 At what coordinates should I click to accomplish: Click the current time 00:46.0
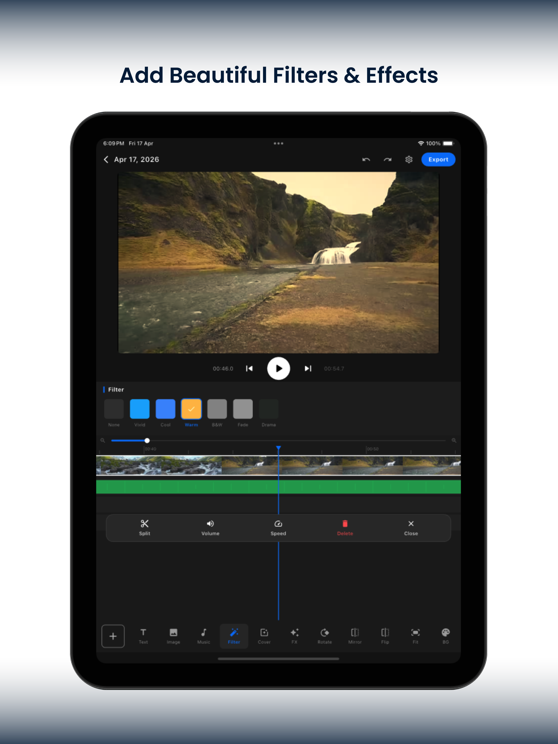(223, 369)
